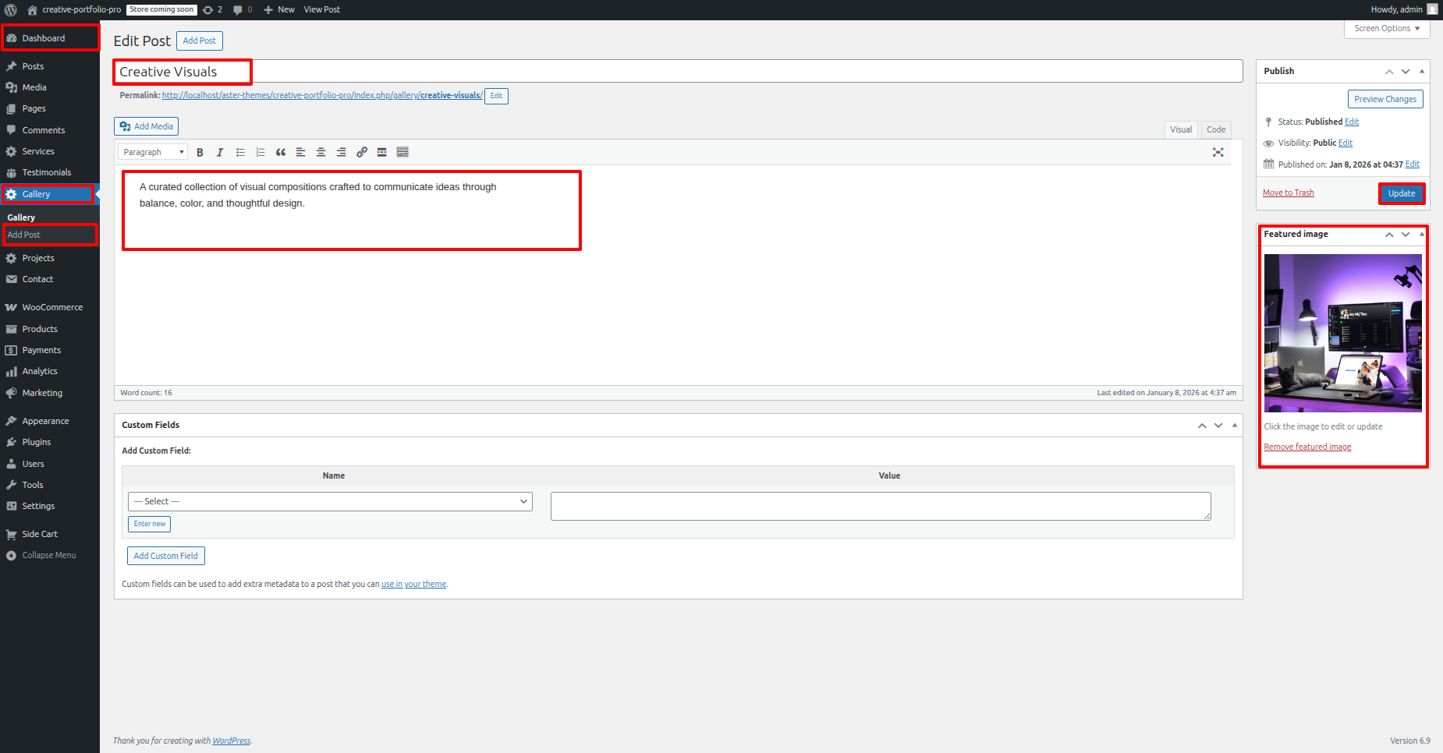This screenshot has height=753, width=1443.
Task: Click the featured image thumbnail
Action: tap(1342, 333)
